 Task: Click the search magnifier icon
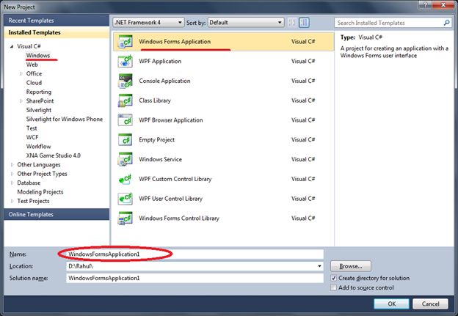click(x=446, y=23)
